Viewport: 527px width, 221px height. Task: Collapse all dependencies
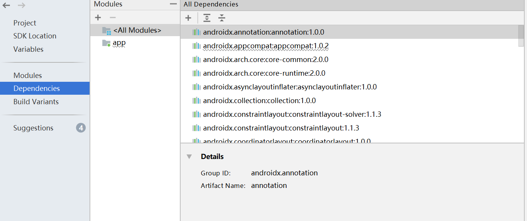(x=222, y=18)
